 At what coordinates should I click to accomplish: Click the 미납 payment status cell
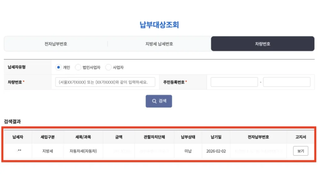pyautogui.click(x=188, y=151)
